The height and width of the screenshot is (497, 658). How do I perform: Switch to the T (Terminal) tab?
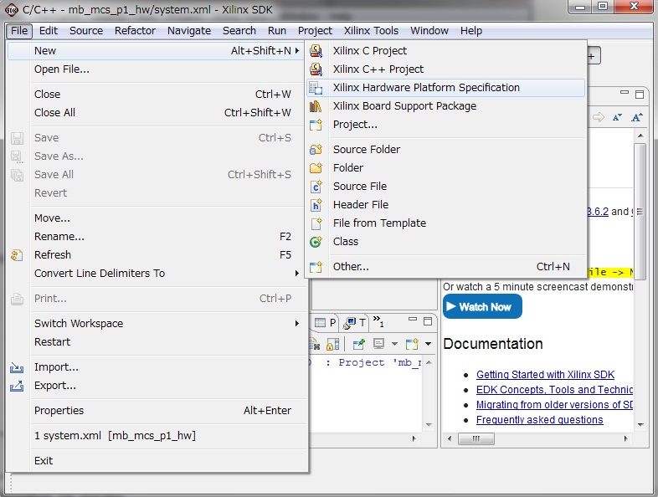[355, 322]
